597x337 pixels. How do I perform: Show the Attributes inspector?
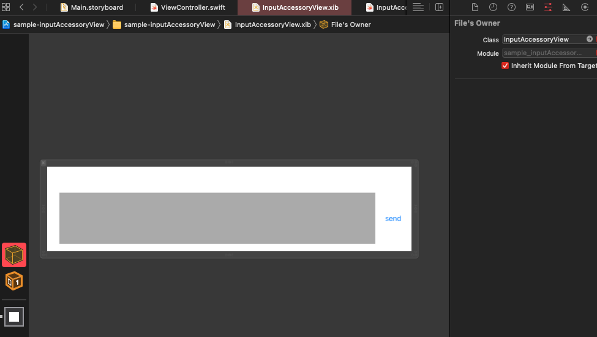(548, 7)
